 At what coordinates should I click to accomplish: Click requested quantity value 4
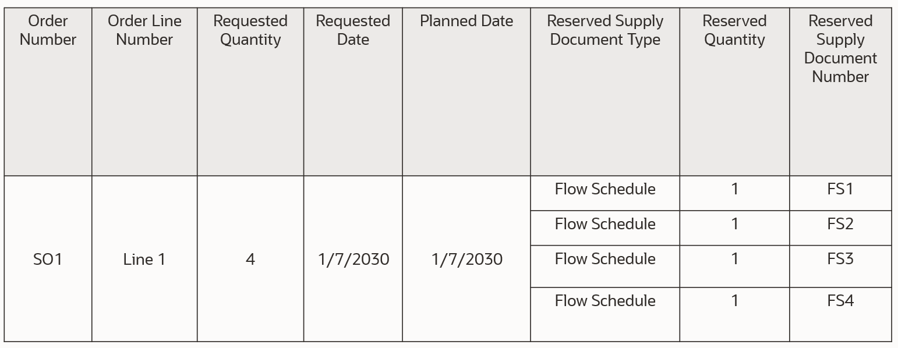(x=250, y=259)
